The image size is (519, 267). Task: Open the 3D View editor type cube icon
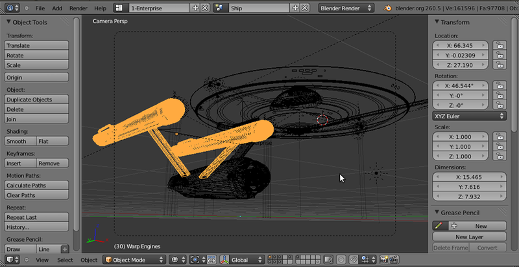(12, 260)
